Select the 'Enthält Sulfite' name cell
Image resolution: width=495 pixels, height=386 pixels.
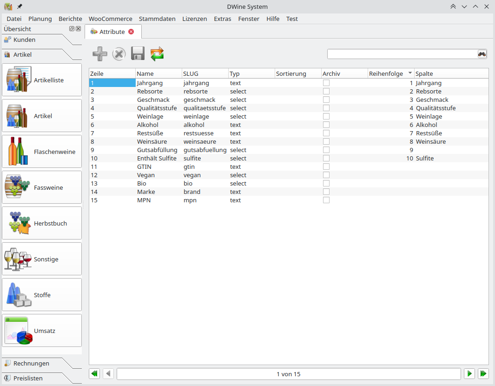point(158,158)
